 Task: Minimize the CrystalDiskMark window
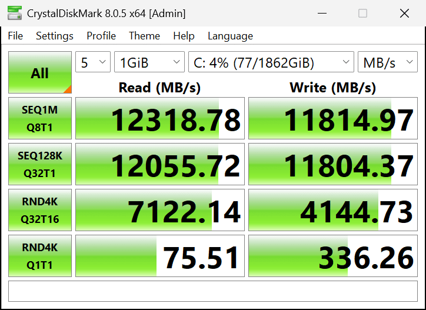point(321,14)
